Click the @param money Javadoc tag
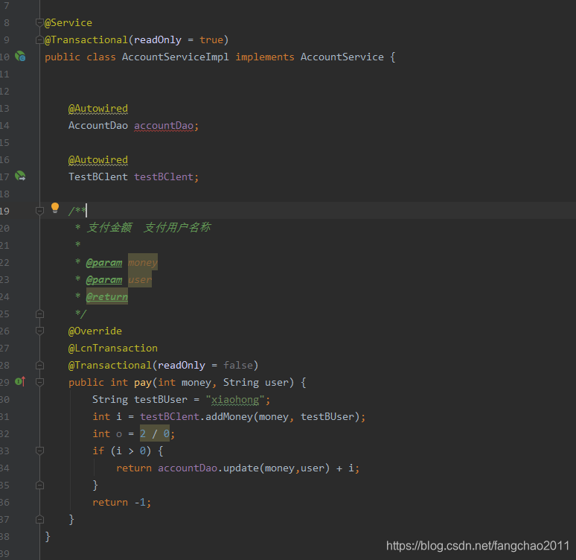This screenshot has width=576, height=560. pyautogui.click(x=104, y=263)
